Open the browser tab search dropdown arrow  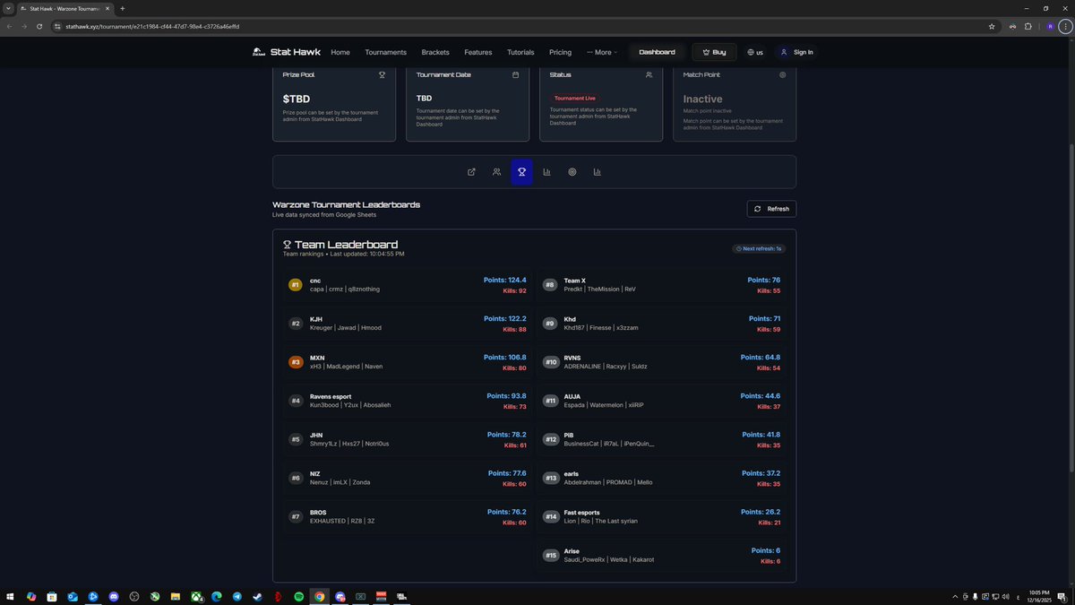coord(8,8)
